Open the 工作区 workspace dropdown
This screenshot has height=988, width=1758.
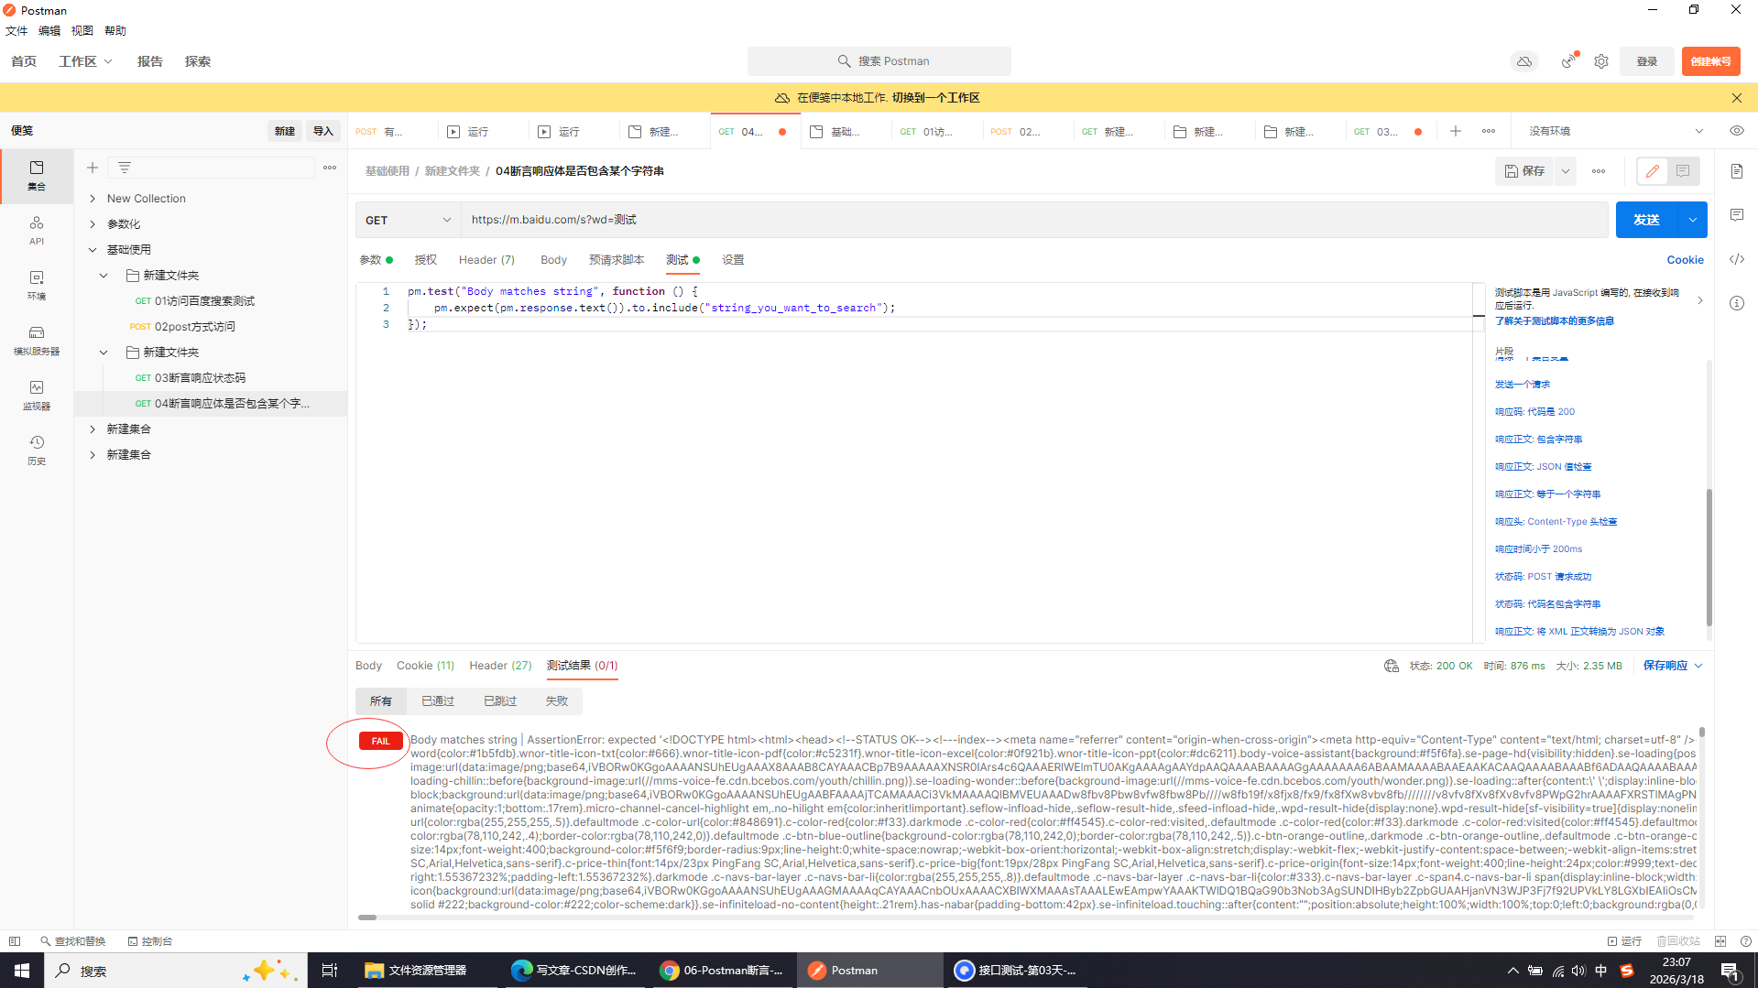[x=86, y=61]
